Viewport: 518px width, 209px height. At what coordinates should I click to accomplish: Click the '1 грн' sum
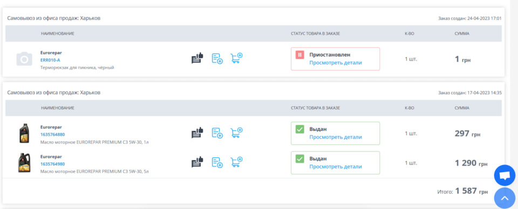tap(462, 59)
